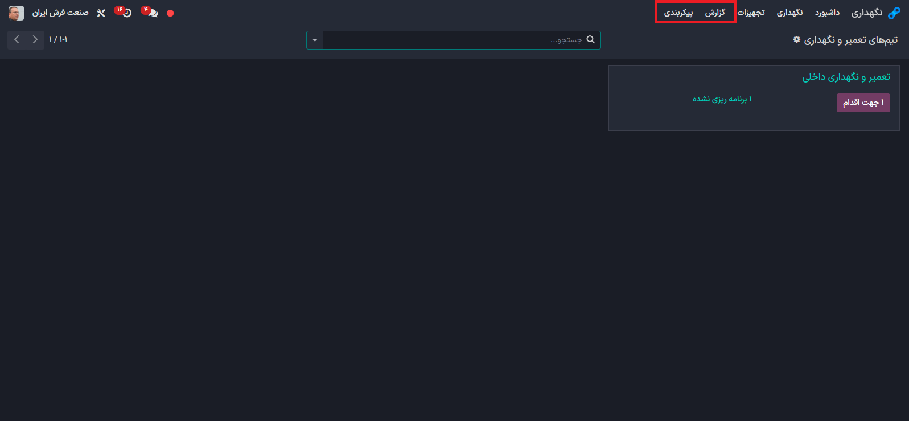Image resolution: width=909 pixels, height=421 pixels.
Task: Open the گزارش menu item
Action: coord(715,13)
